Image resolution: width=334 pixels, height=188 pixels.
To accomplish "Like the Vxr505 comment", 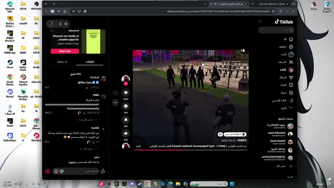I will [48, 142].
